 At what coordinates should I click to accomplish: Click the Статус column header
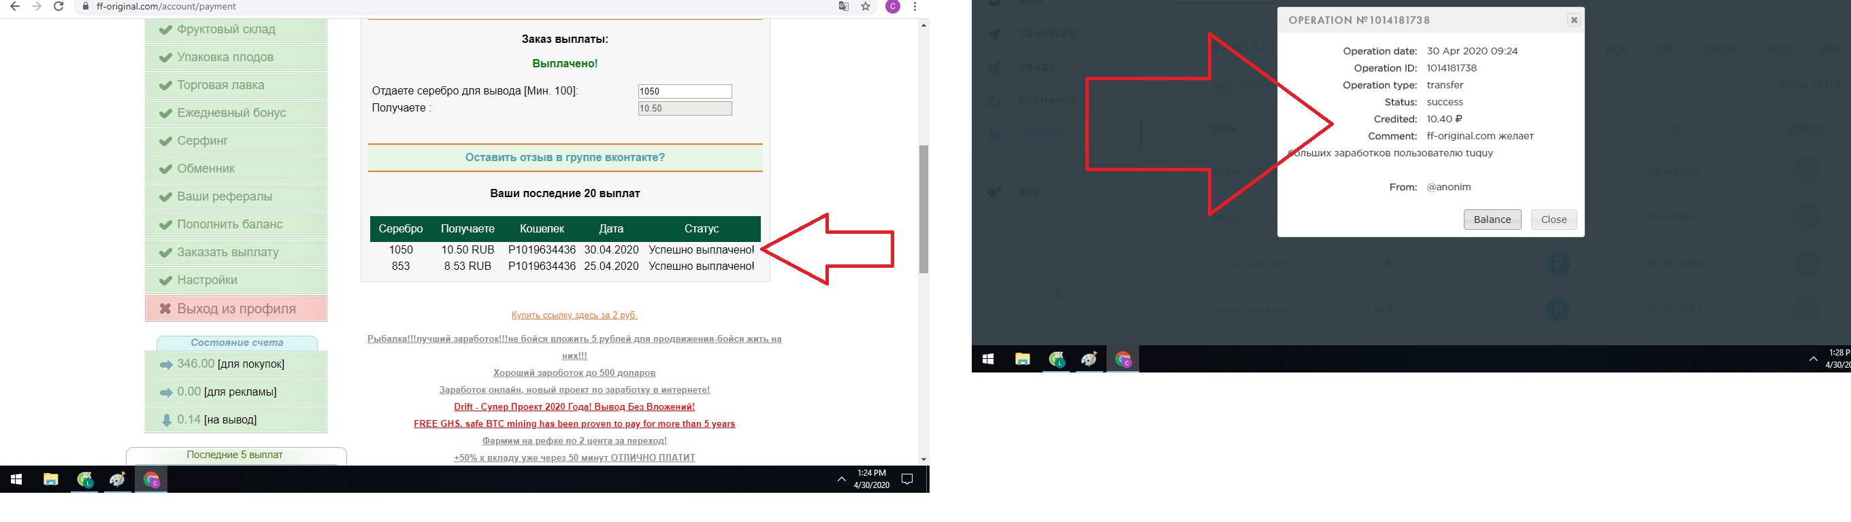[702, 229]
